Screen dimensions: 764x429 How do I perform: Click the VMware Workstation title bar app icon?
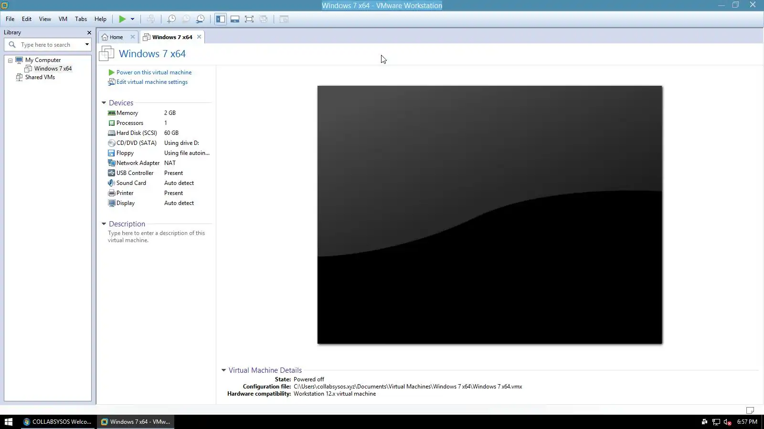pos(5,5)
